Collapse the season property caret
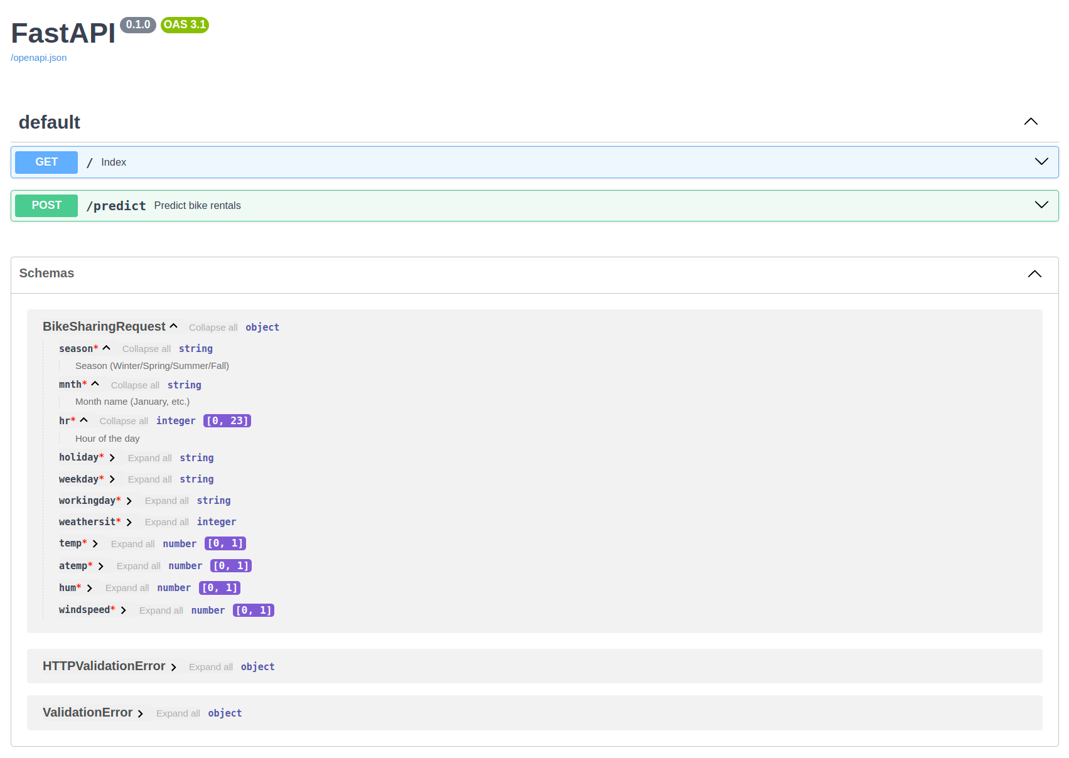Viewport: 1069px width, 758px height. click(x=107, y=348)
